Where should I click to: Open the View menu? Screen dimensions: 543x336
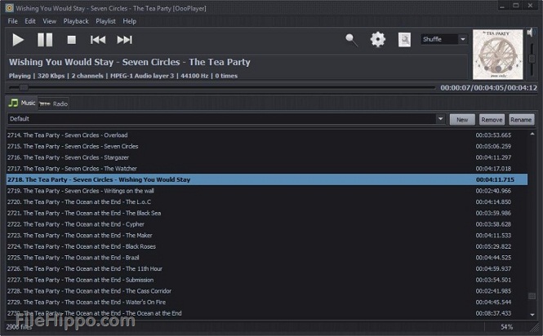50,21
